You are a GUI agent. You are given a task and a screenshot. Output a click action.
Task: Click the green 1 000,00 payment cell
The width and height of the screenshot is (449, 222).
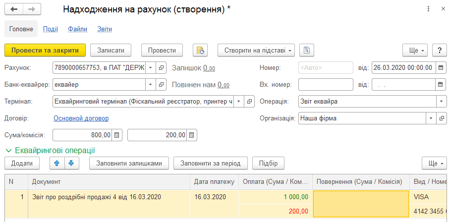276,197
